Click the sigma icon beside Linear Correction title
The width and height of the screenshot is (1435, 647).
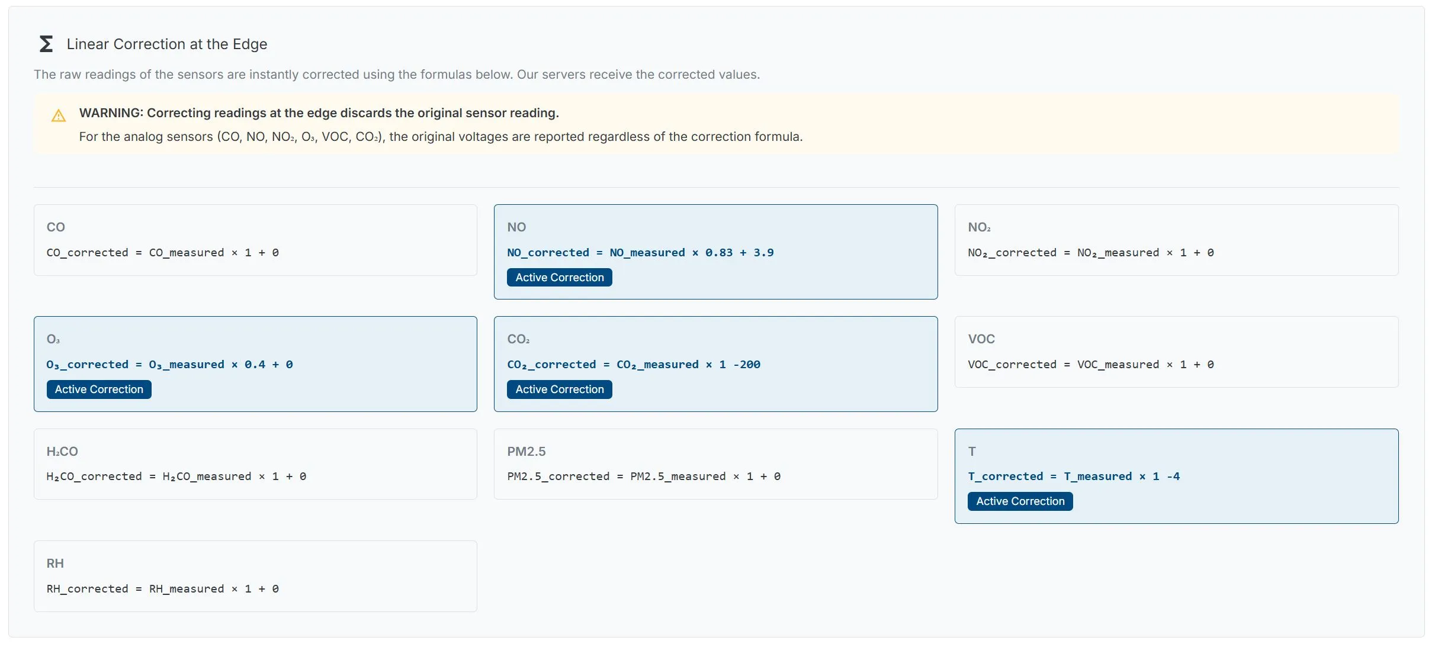point(46,44)
